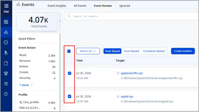The height and width of the screenshot is (112, 199).
Task: Toggle the select-all events checkbox
Action: point(69,51)
